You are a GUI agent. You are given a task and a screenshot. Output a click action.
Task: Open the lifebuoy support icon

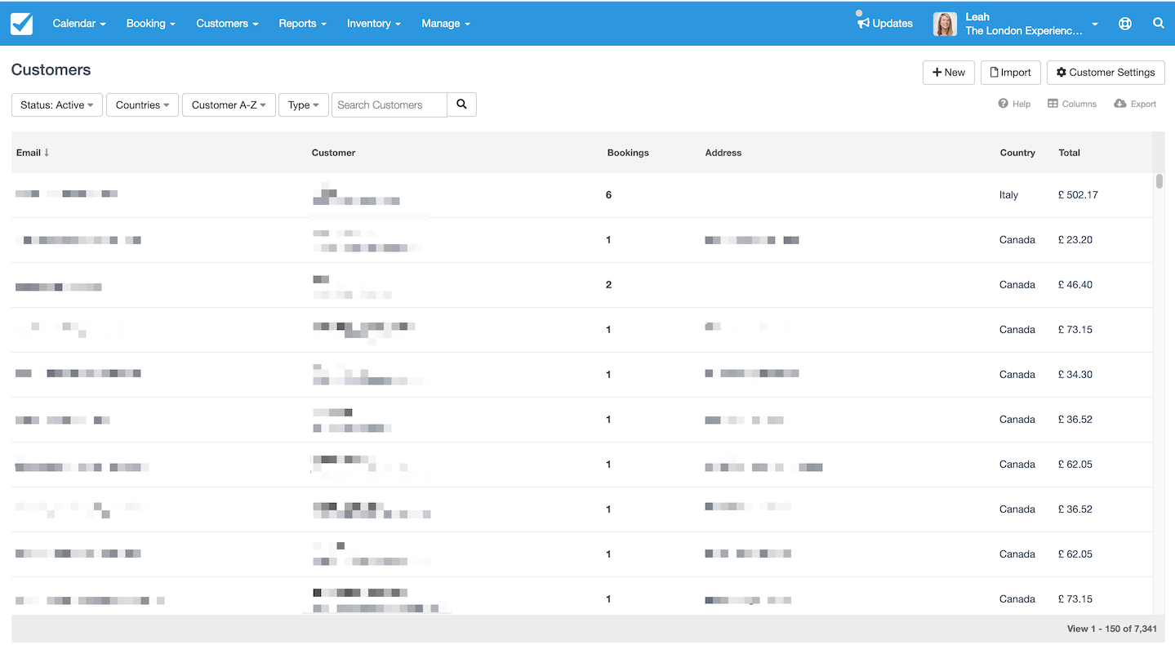pyautogui.click(x=1125, y=24)
